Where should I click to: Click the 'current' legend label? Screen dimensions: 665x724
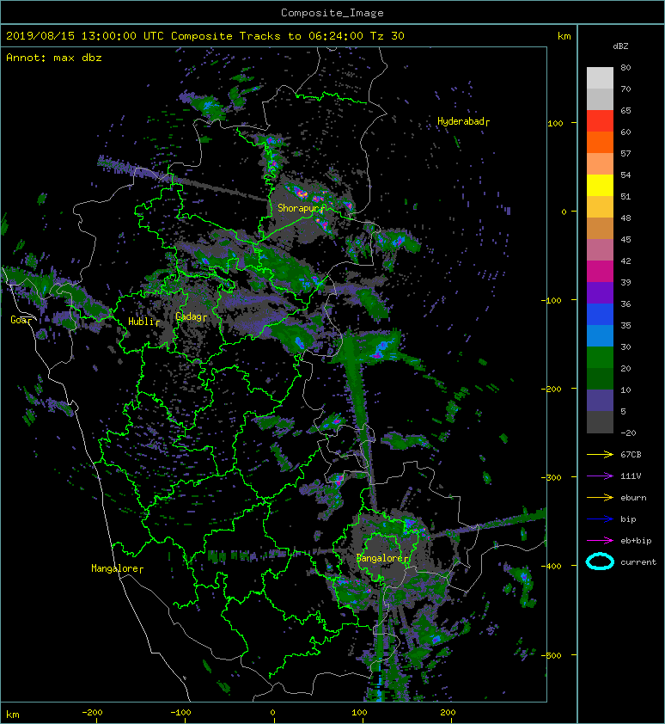pyautogui.click(x=638, y=562)
